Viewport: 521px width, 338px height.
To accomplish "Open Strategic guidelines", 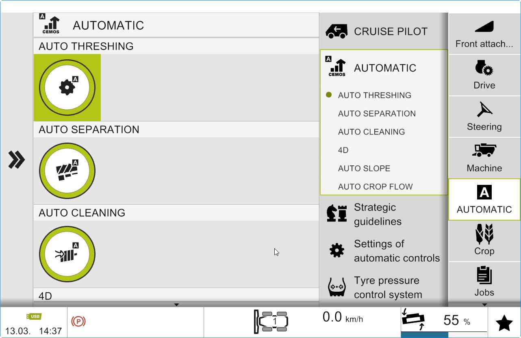I will pyautogui.click(x=384, y=214).
